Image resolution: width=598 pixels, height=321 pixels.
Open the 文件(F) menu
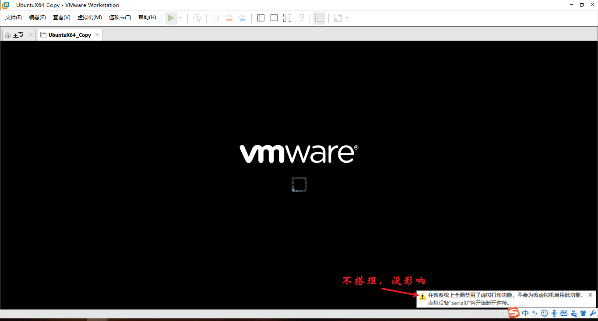(x=14, y=17)
